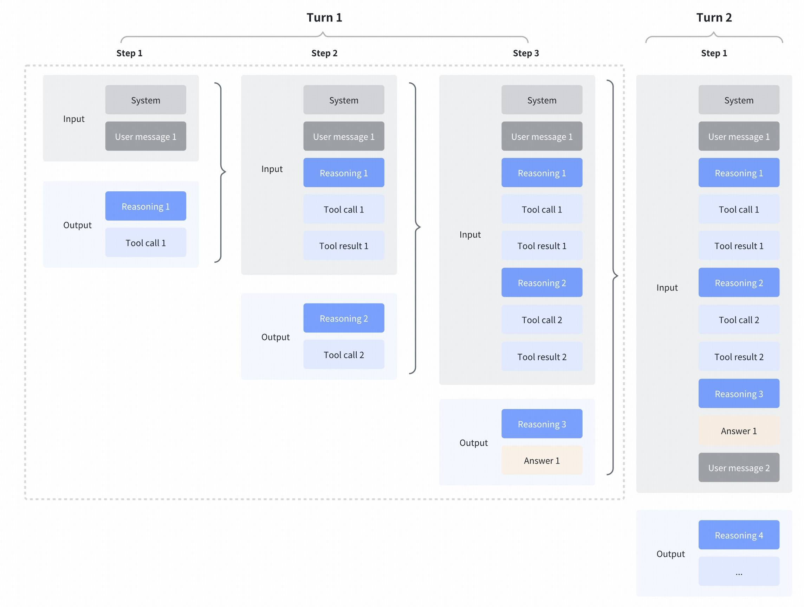Click Tool call 1 in Step 1 output
Image resolution: width=804 pixels, height=607 pixels.
click(x=145, y=242)
